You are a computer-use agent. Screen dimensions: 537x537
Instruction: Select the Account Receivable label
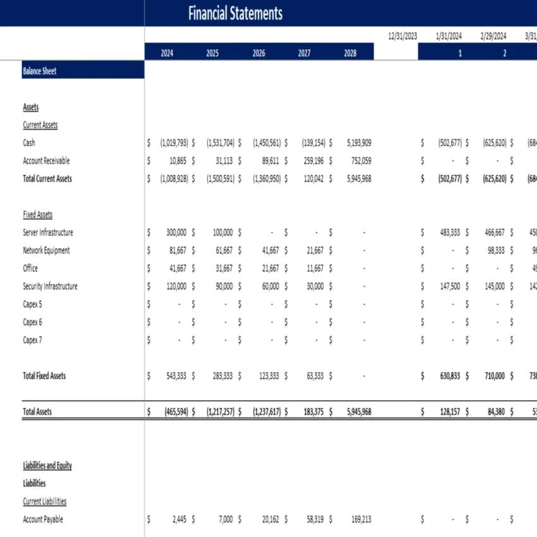tap(45, 160)
